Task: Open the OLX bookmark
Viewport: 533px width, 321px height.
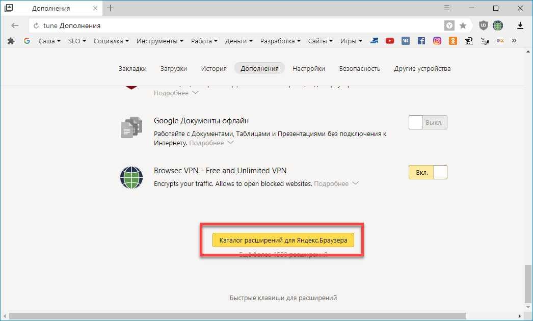Action: pos(500,41)
